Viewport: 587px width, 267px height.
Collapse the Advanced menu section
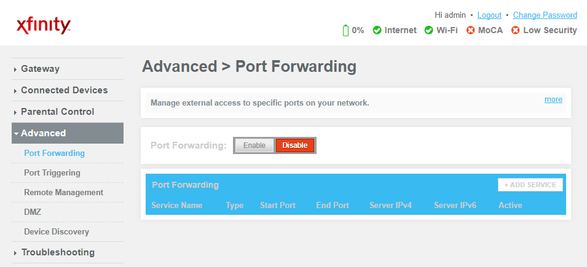coord(43,133)
